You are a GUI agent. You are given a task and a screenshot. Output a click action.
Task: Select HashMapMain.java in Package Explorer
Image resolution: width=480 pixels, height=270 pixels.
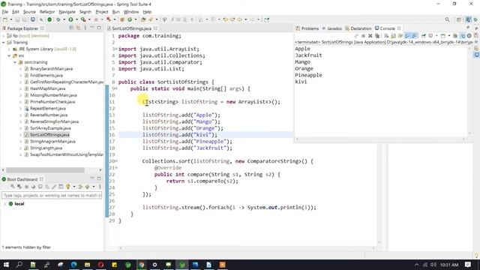(48, 88)
